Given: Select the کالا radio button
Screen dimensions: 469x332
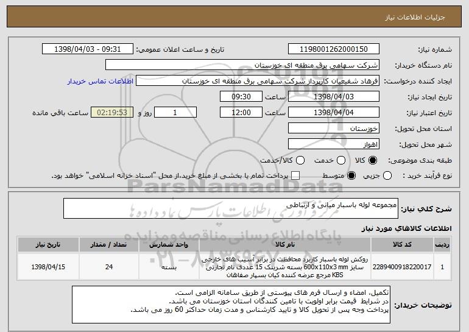Looking at the screenshot, I should (x=373, y=160).
